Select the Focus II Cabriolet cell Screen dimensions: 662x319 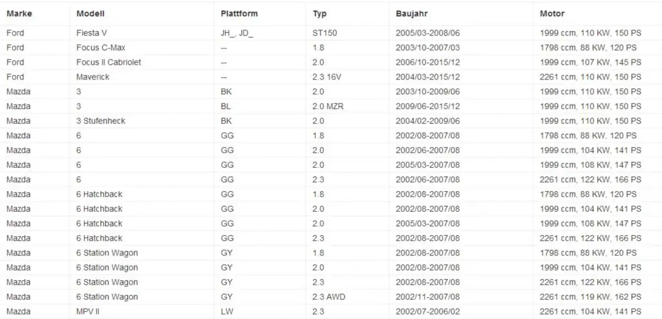tap(109, 63)
